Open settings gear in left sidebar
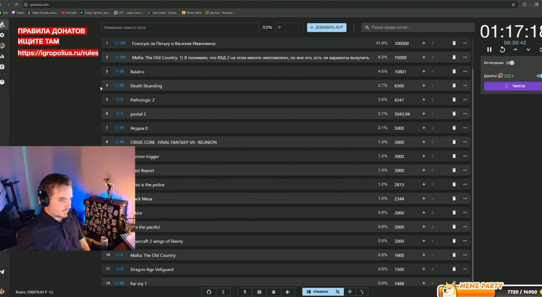This screenshot has height=297, width=542. pyautogui.click(x=2, y=35)
